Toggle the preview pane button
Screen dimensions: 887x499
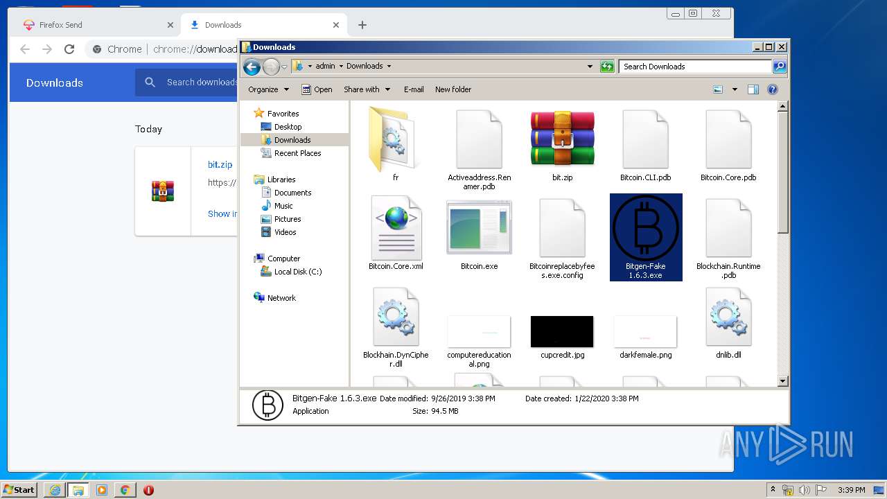[x=753, y=89]
